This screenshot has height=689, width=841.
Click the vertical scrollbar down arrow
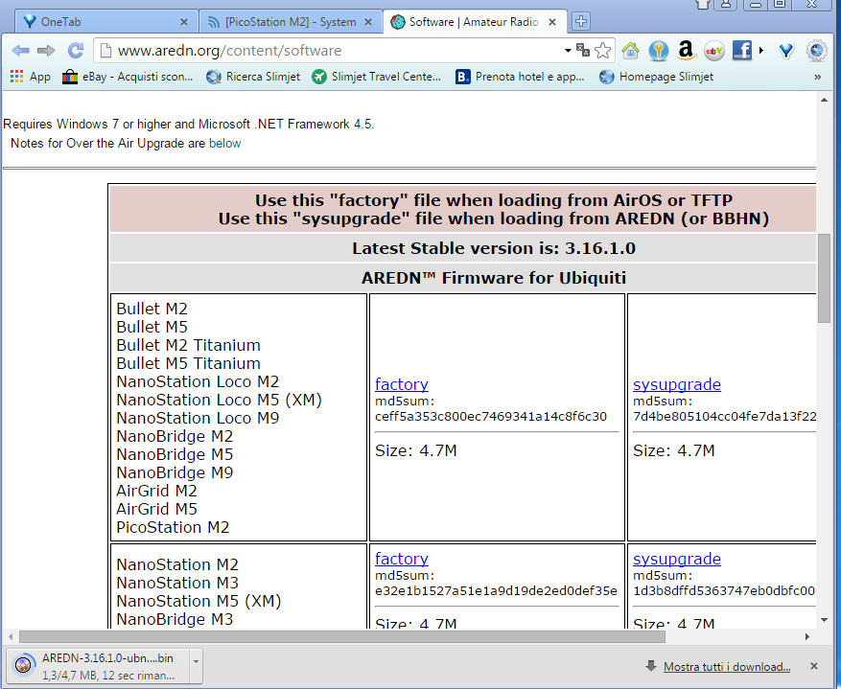pos(824,620)
